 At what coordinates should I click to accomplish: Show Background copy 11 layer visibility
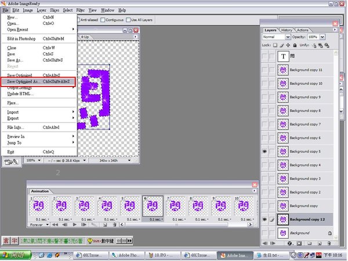point(264,70)
